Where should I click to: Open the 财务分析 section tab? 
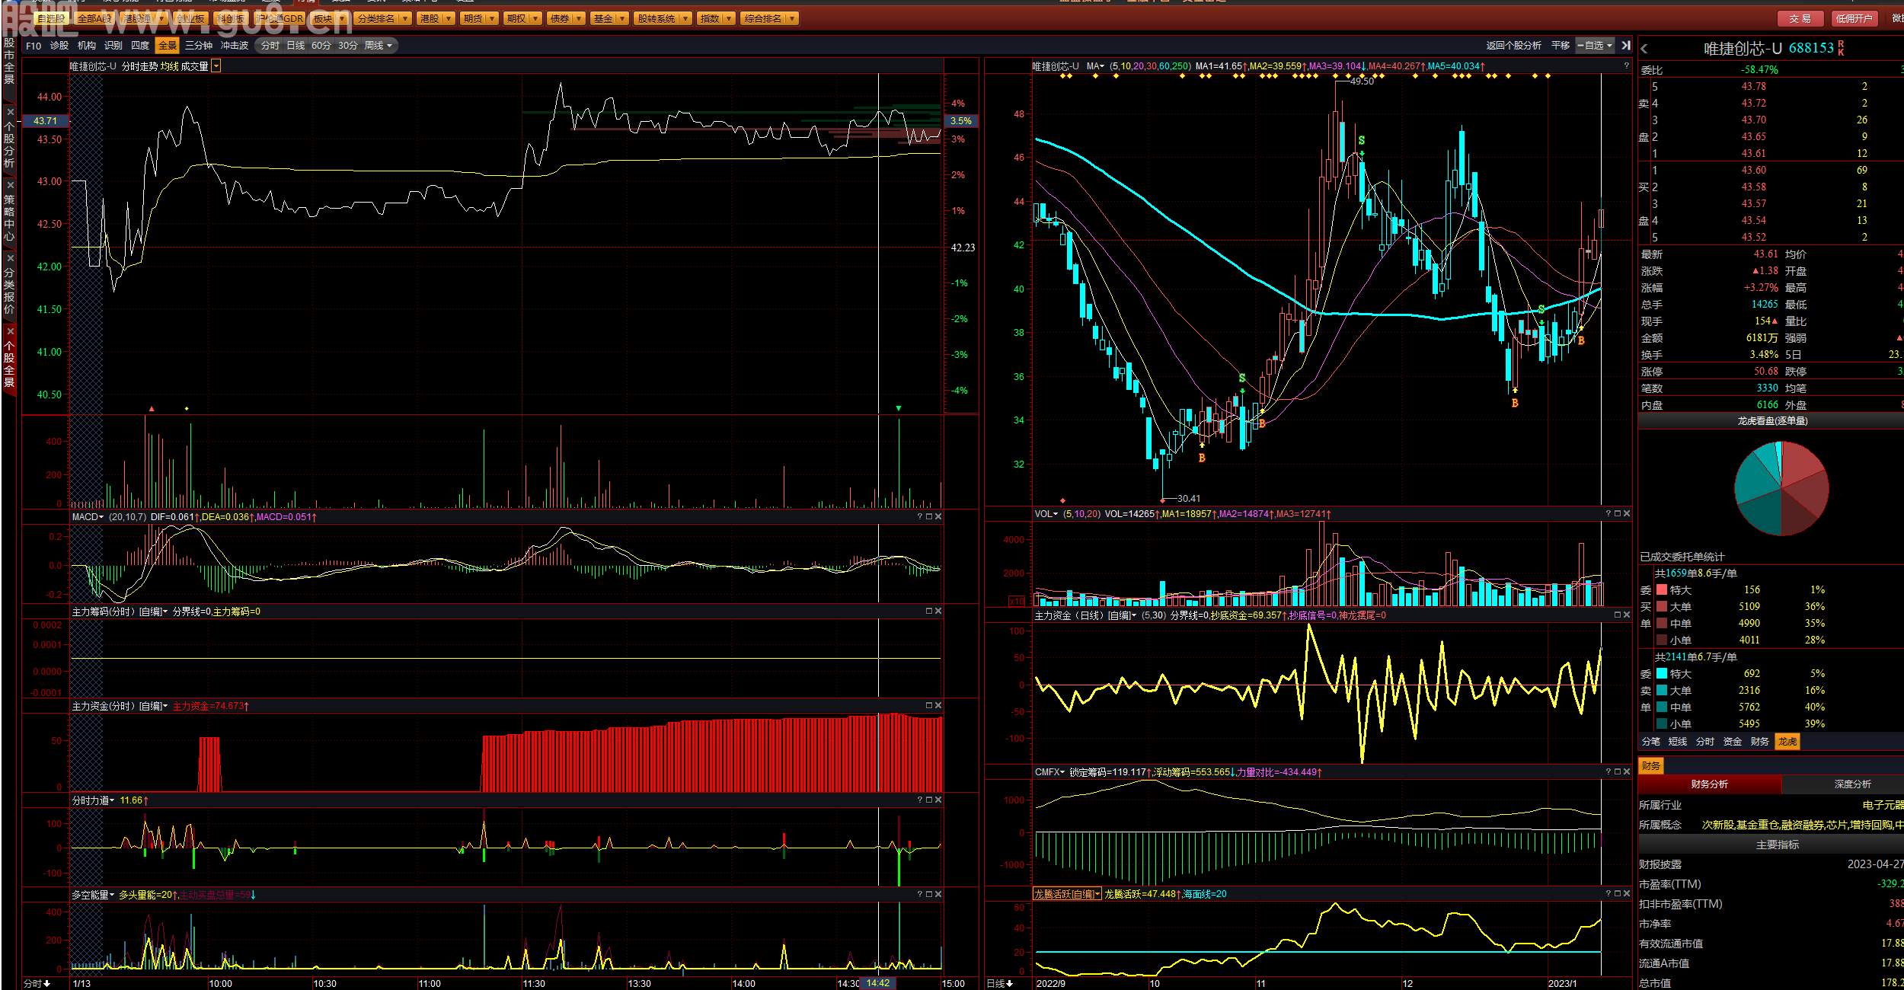(1709, 784)
